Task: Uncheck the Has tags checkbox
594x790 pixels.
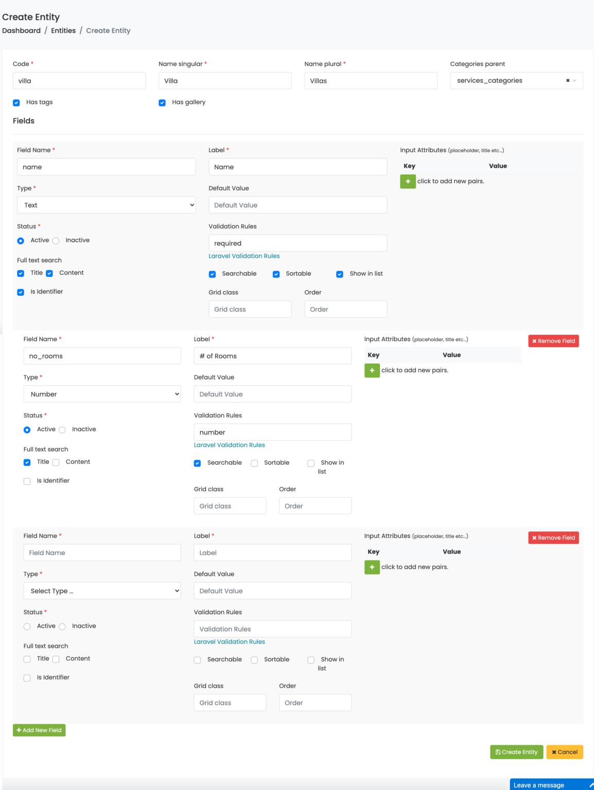Action: pyautogui.click(x=16, y=102)
